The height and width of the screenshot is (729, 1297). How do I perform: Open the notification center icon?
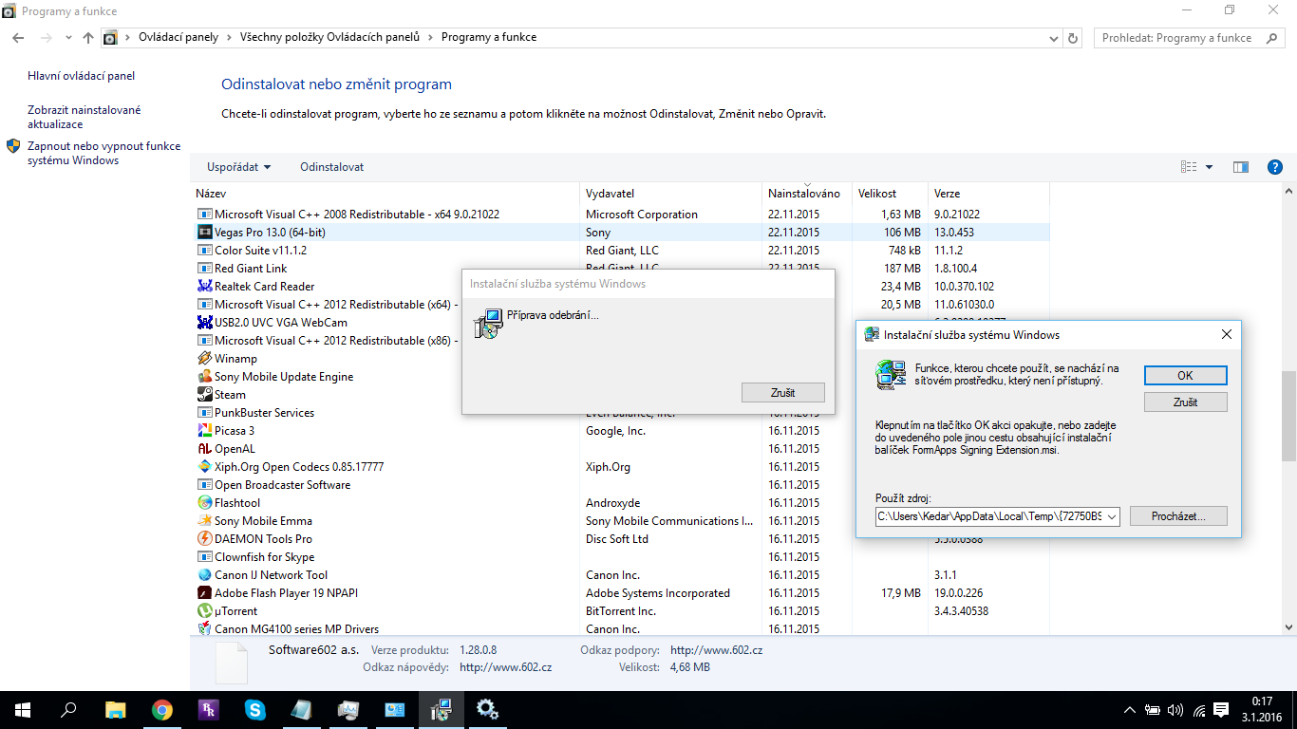tap(1223, 710)
